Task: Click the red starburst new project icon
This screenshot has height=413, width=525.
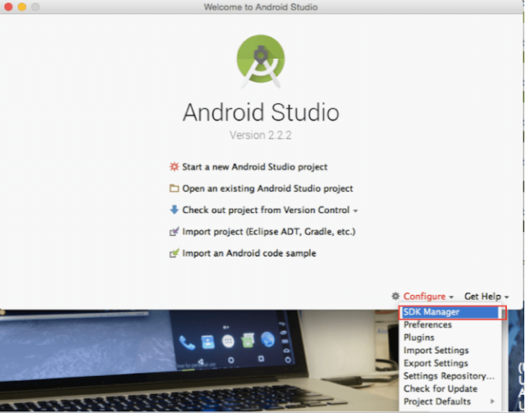Action: 174,166
